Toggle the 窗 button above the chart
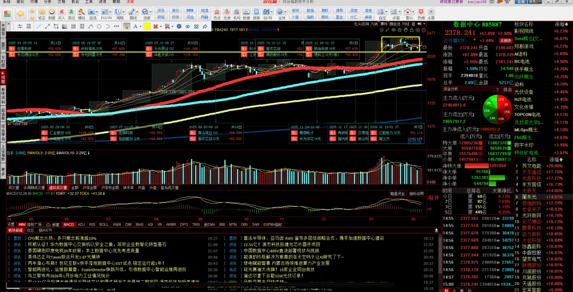573x292 pixels. click(x=413, y=24)
